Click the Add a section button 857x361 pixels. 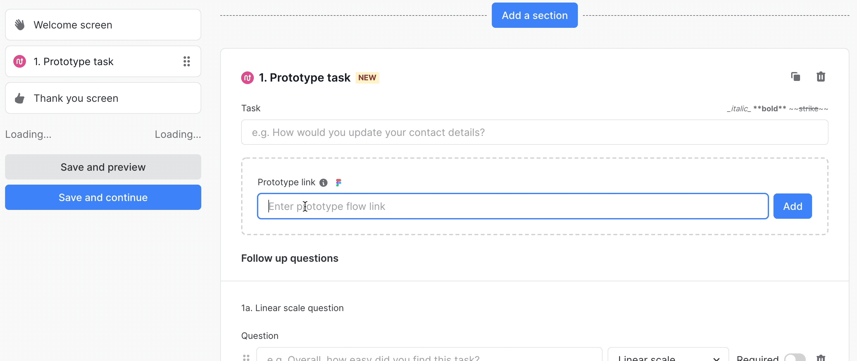point(534,15)
